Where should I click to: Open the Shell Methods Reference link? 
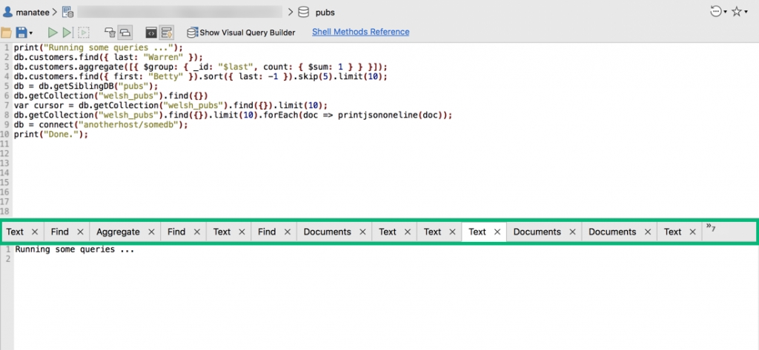(x=361, y=32)
